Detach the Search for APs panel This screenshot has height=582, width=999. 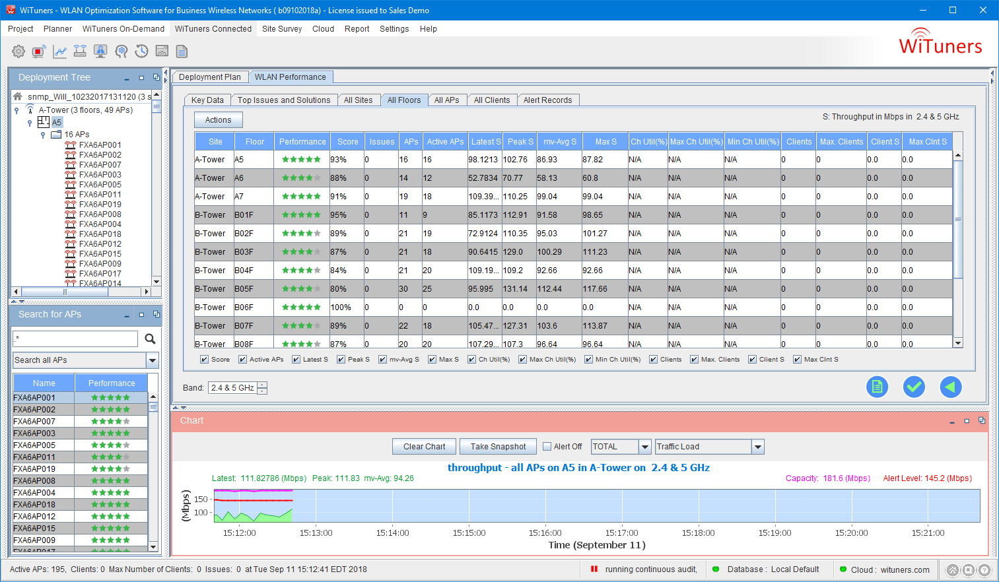(156, 315)
